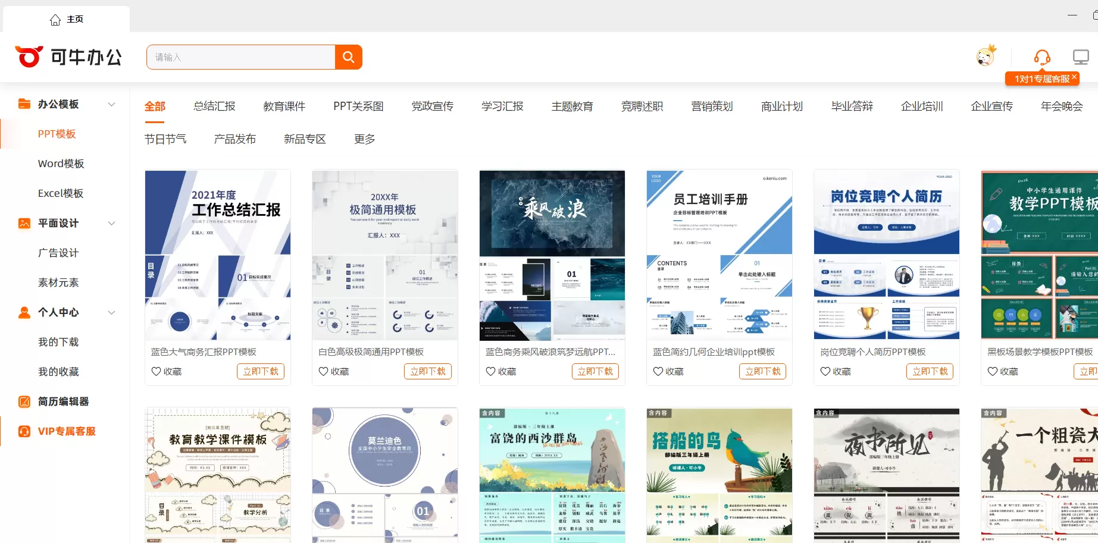The height and width of the screenshot is (543, 1098).
Task: Select the 营销策划 category tab
Action: [x=712, y=106]
